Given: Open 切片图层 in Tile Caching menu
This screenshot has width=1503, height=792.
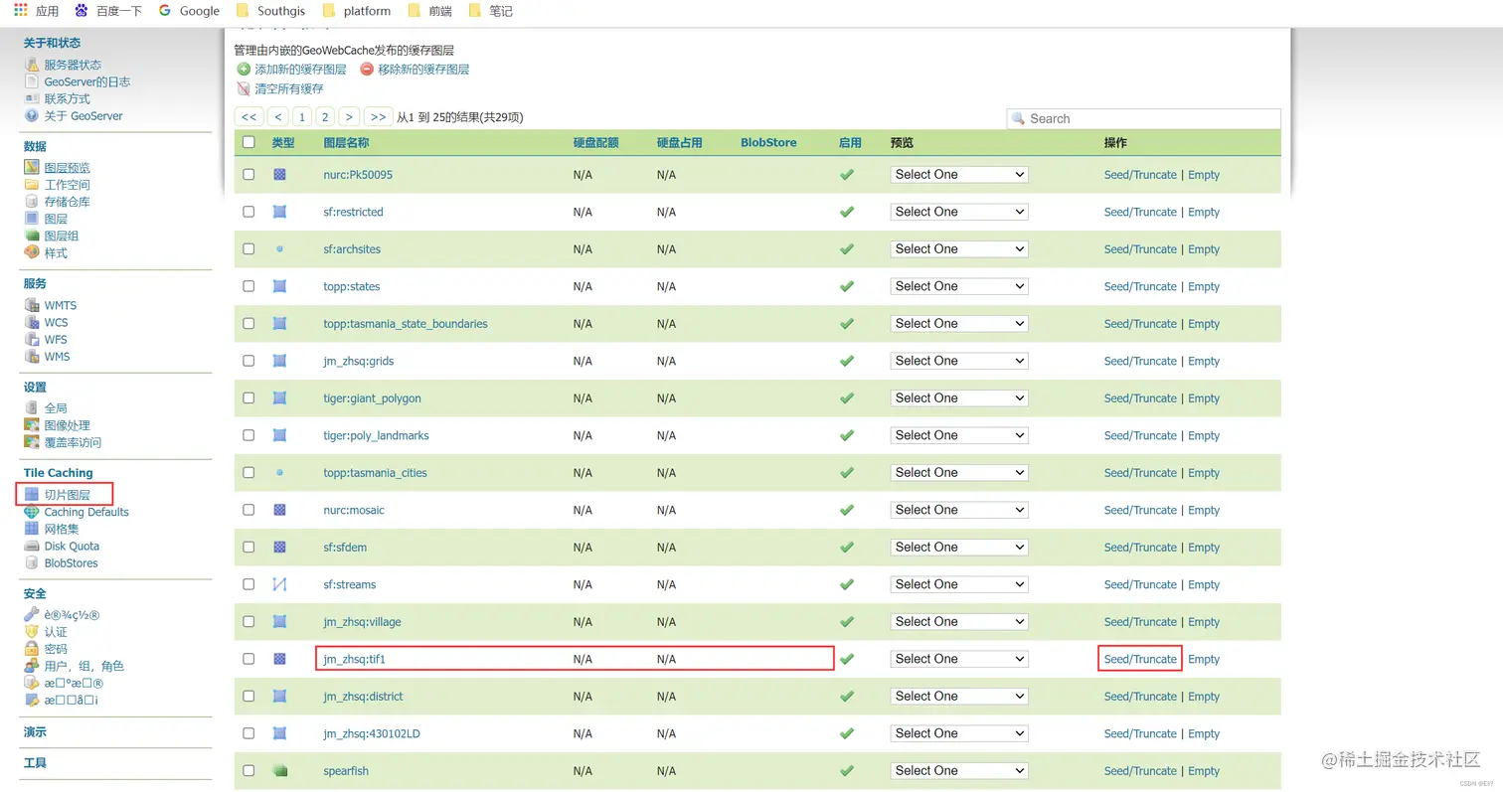Looking at the screenshot, I should point(67,495).
